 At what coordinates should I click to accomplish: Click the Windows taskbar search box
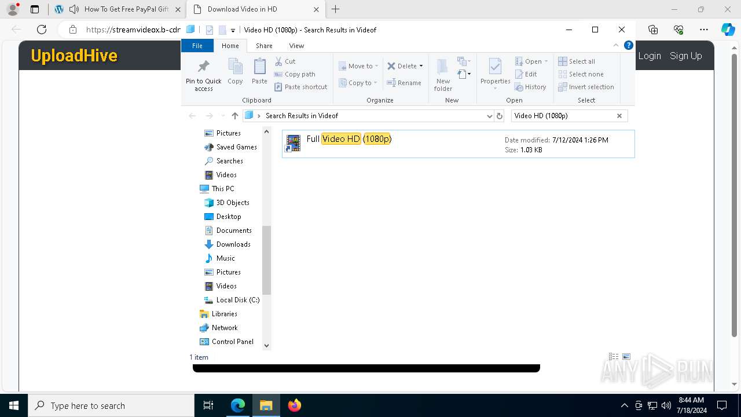(111, 405)
